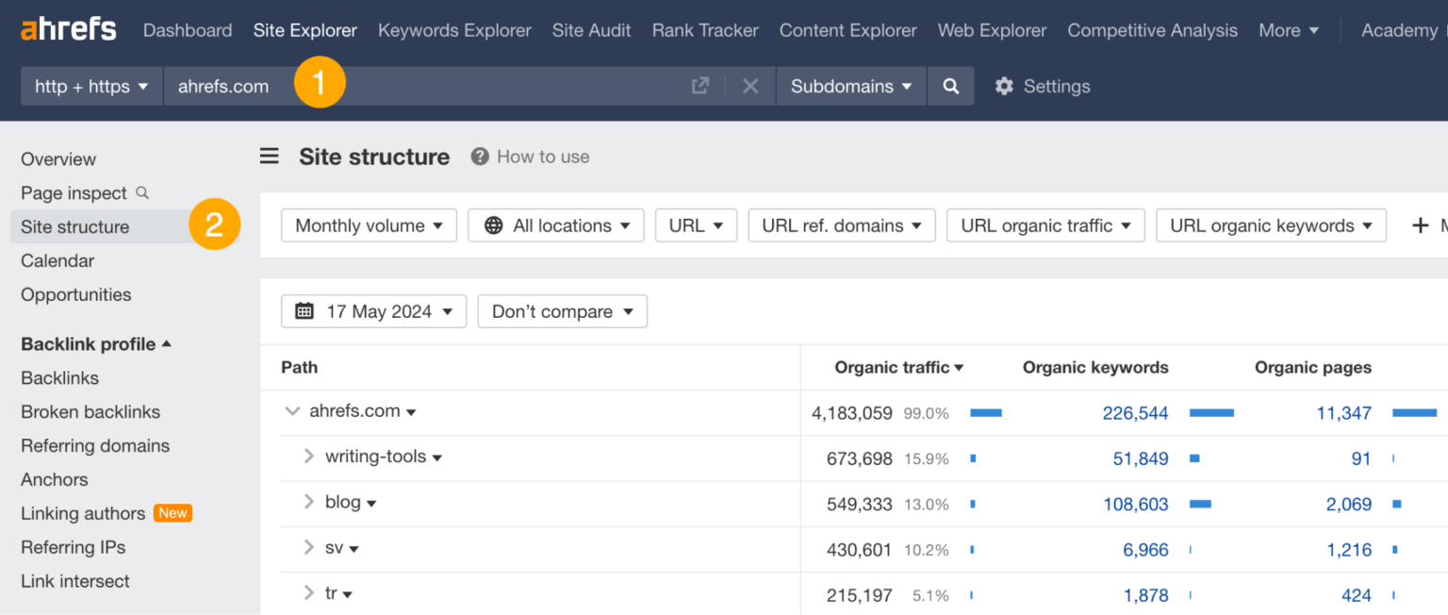Image resolution: width=1448 pixels, height=615 pixels.
Task: Open the Subdomains mode dropdown
Action: pos(850,86)
